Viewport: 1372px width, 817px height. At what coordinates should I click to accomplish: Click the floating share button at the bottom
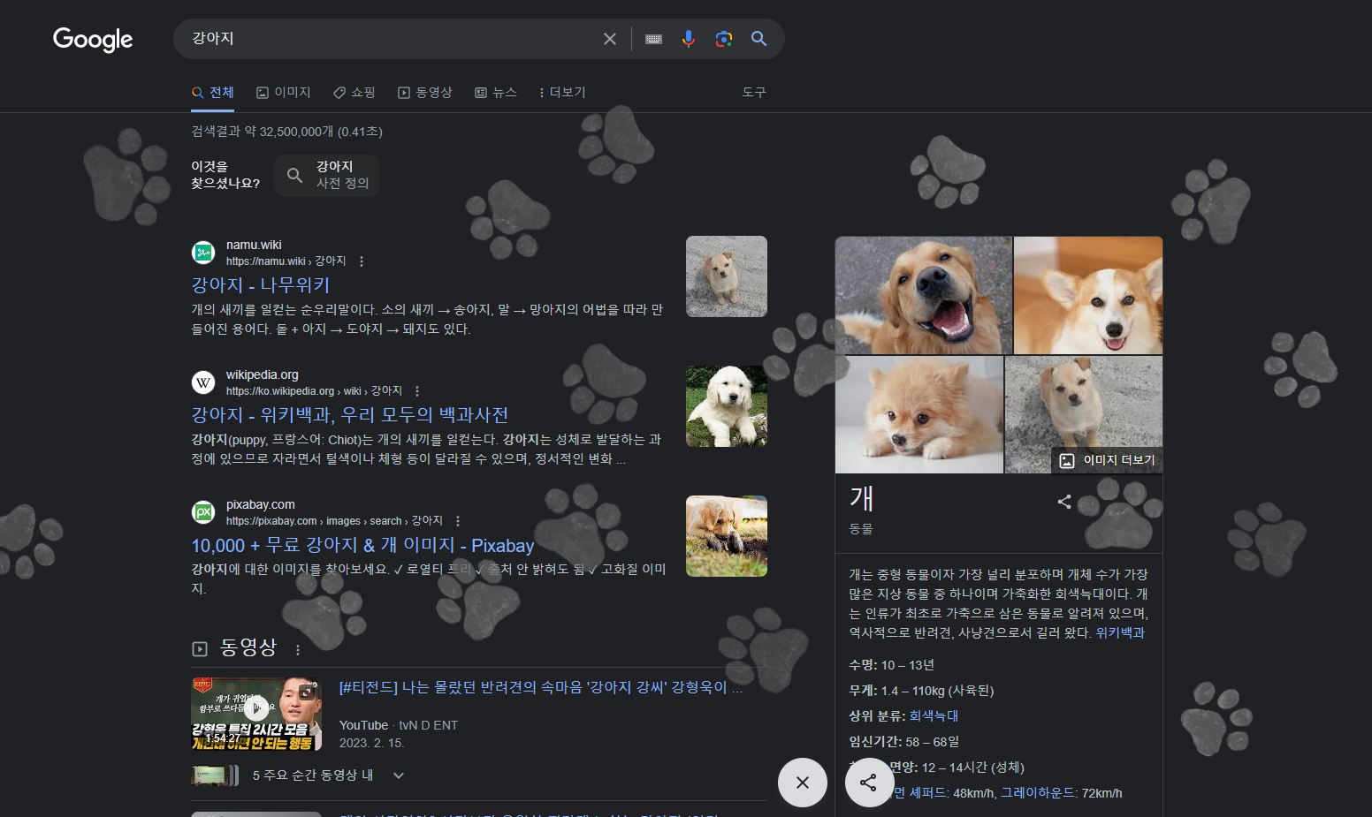point(869,783)
